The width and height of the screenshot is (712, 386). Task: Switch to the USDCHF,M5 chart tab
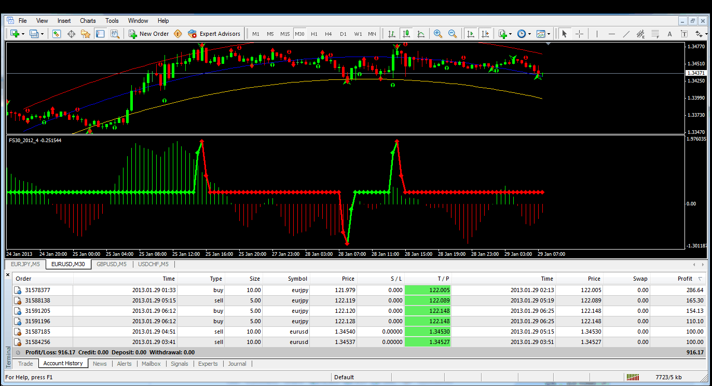point(153,264)
